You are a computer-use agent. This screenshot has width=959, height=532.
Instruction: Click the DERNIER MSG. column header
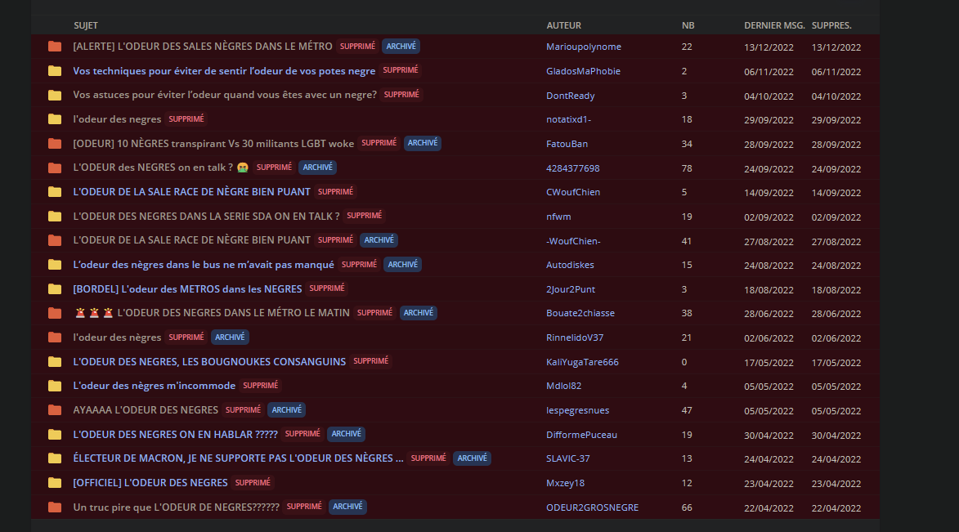pos(774,25)
